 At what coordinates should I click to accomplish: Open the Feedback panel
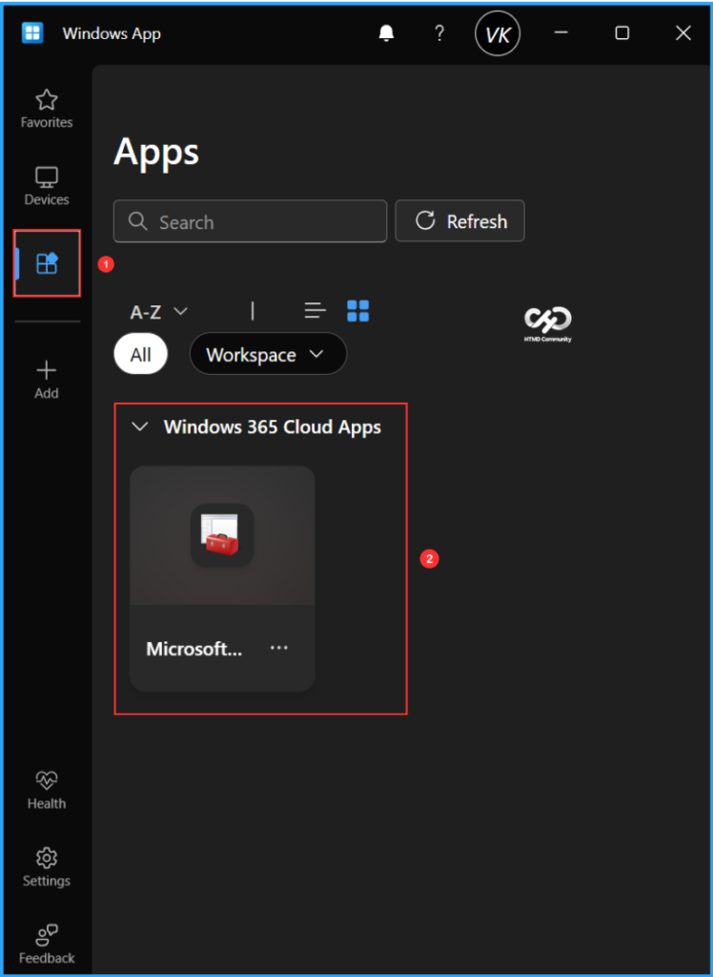pos(46,944)
